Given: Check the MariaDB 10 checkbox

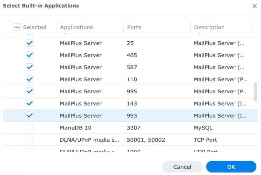Looking at the screenshot, I should pos(30,128).
